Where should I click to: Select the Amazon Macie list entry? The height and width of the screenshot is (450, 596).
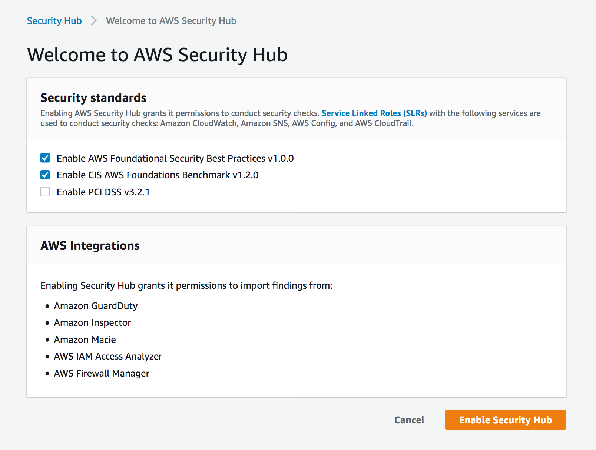click(85, 340)
